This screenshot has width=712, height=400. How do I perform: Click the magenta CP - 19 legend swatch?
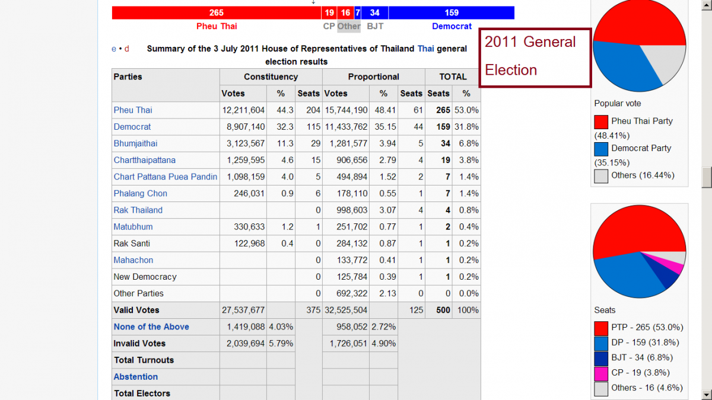tap(601, 373)
